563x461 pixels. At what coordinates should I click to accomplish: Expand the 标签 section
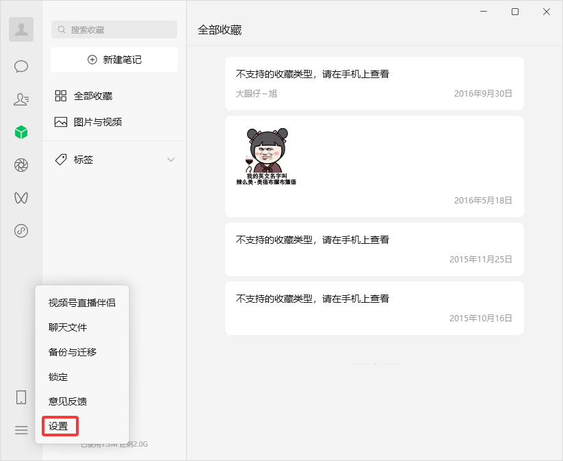(x=82, y=160)
